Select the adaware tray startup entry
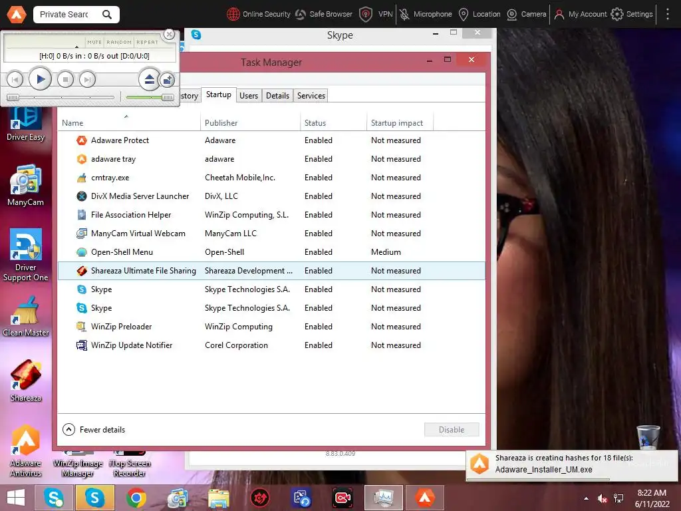Screen dimensions: 681x511 click(271, 159)
